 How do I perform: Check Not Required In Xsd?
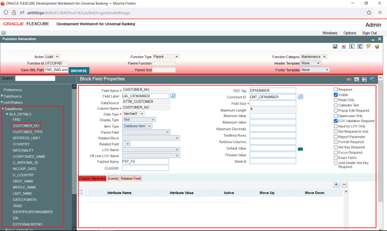(336, 132)
